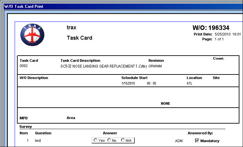The height and width of the screenshot is (147, 243).
Task: Click the Print Date value 5/25/2010
Action: (x=222, y=34)
